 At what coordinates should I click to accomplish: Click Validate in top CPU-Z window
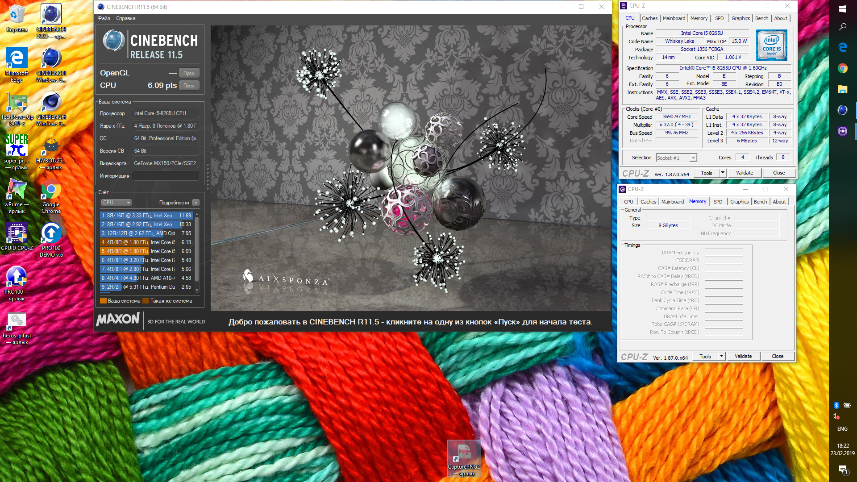point(745,173)
